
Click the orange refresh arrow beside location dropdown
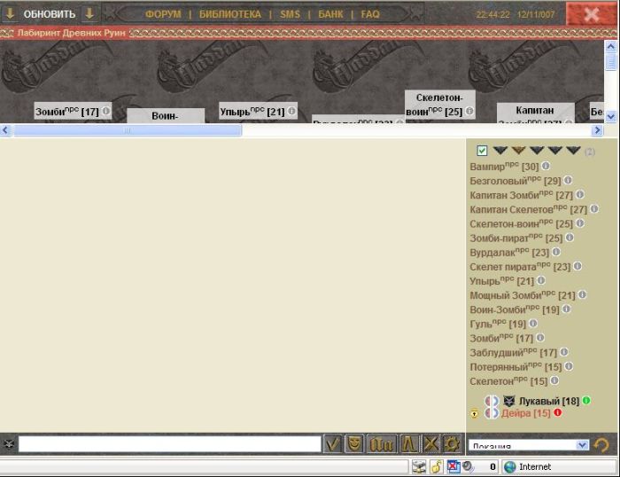(601, 445)
